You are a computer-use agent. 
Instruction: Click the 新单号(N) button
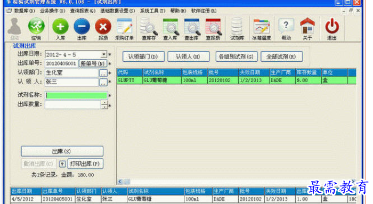click(x=93, y=63)
